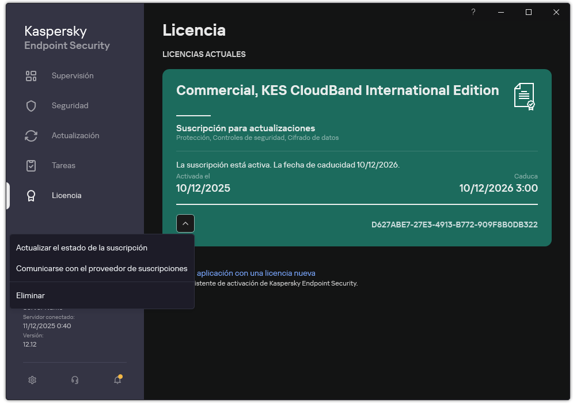Select "Actualizar el estado de la suscripción"
The height and width of the screenshot is (403, 573).
click(82, 248)
